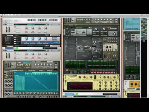Screen dimensions: 149x112
Task: Click master volume knob on left NN-XT
Action: [x=56, y=65]
